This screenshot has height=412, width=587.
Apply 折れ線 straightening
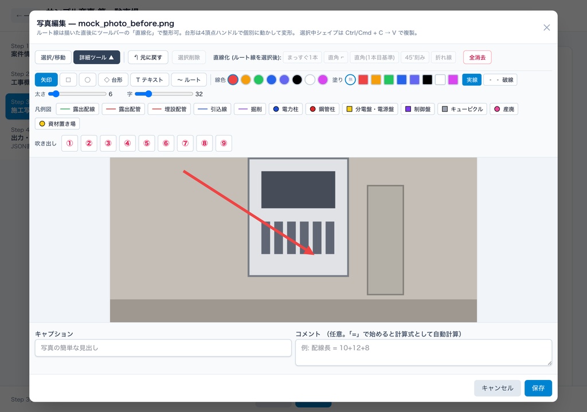pyautogui.click(x=443, y=57)
